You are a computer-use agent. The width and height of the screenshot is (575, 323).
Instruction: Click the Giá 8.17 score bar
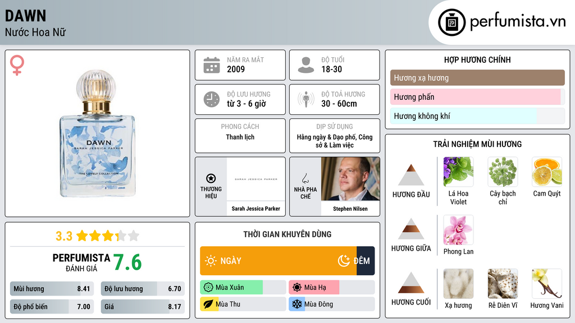[x=143, y=307]
